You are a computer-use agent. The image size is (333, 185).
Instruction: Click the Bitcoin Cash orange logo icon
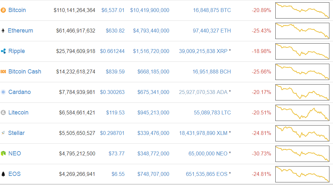point(3,72)
